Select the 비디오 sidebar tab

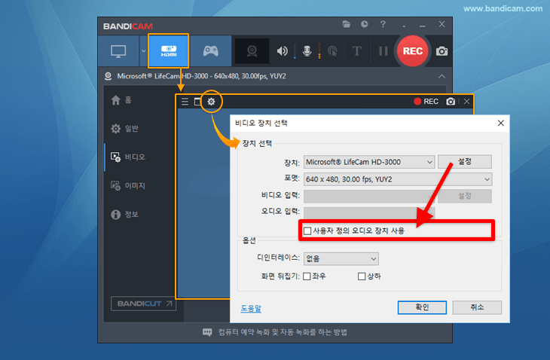pyautogui.click(x=128, y=157)
